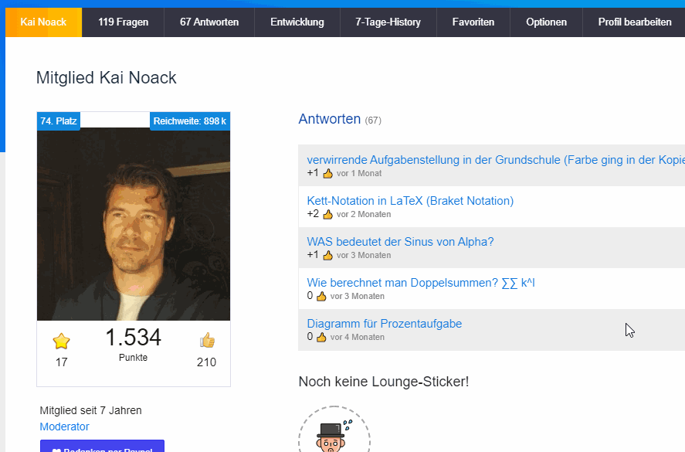Click the '+2' vote count
Viewport: 685px width, 452px height.
[313, 214]
